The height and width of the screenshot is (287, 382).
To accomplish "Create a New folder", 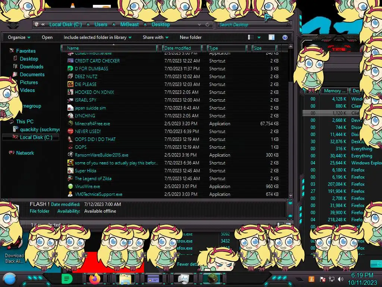I will tap(191, 37).
